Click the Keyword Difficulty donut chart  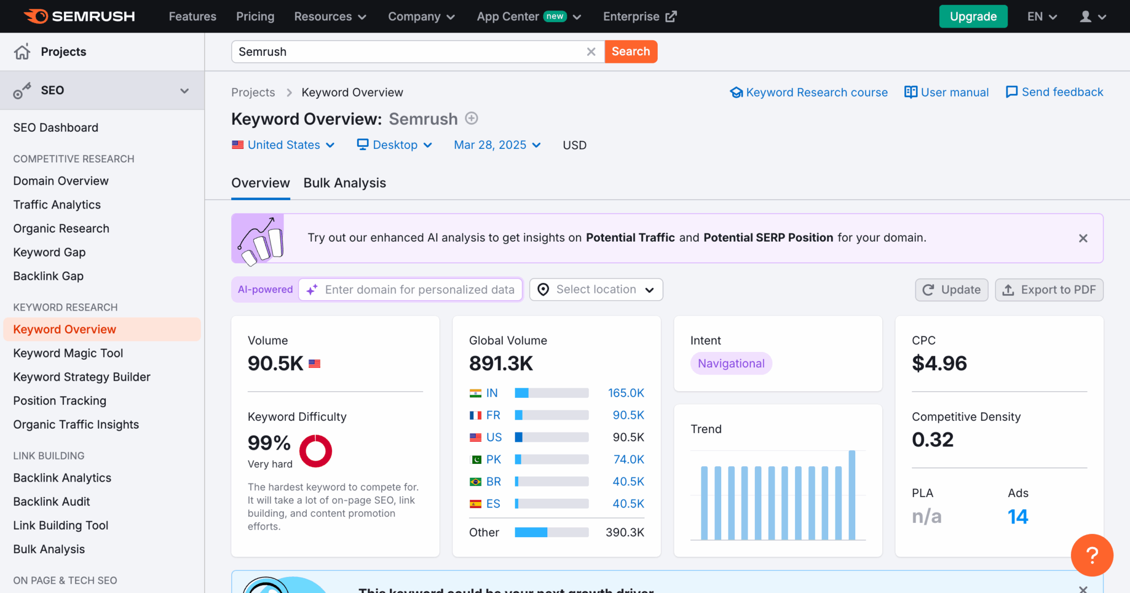point(316,451)
